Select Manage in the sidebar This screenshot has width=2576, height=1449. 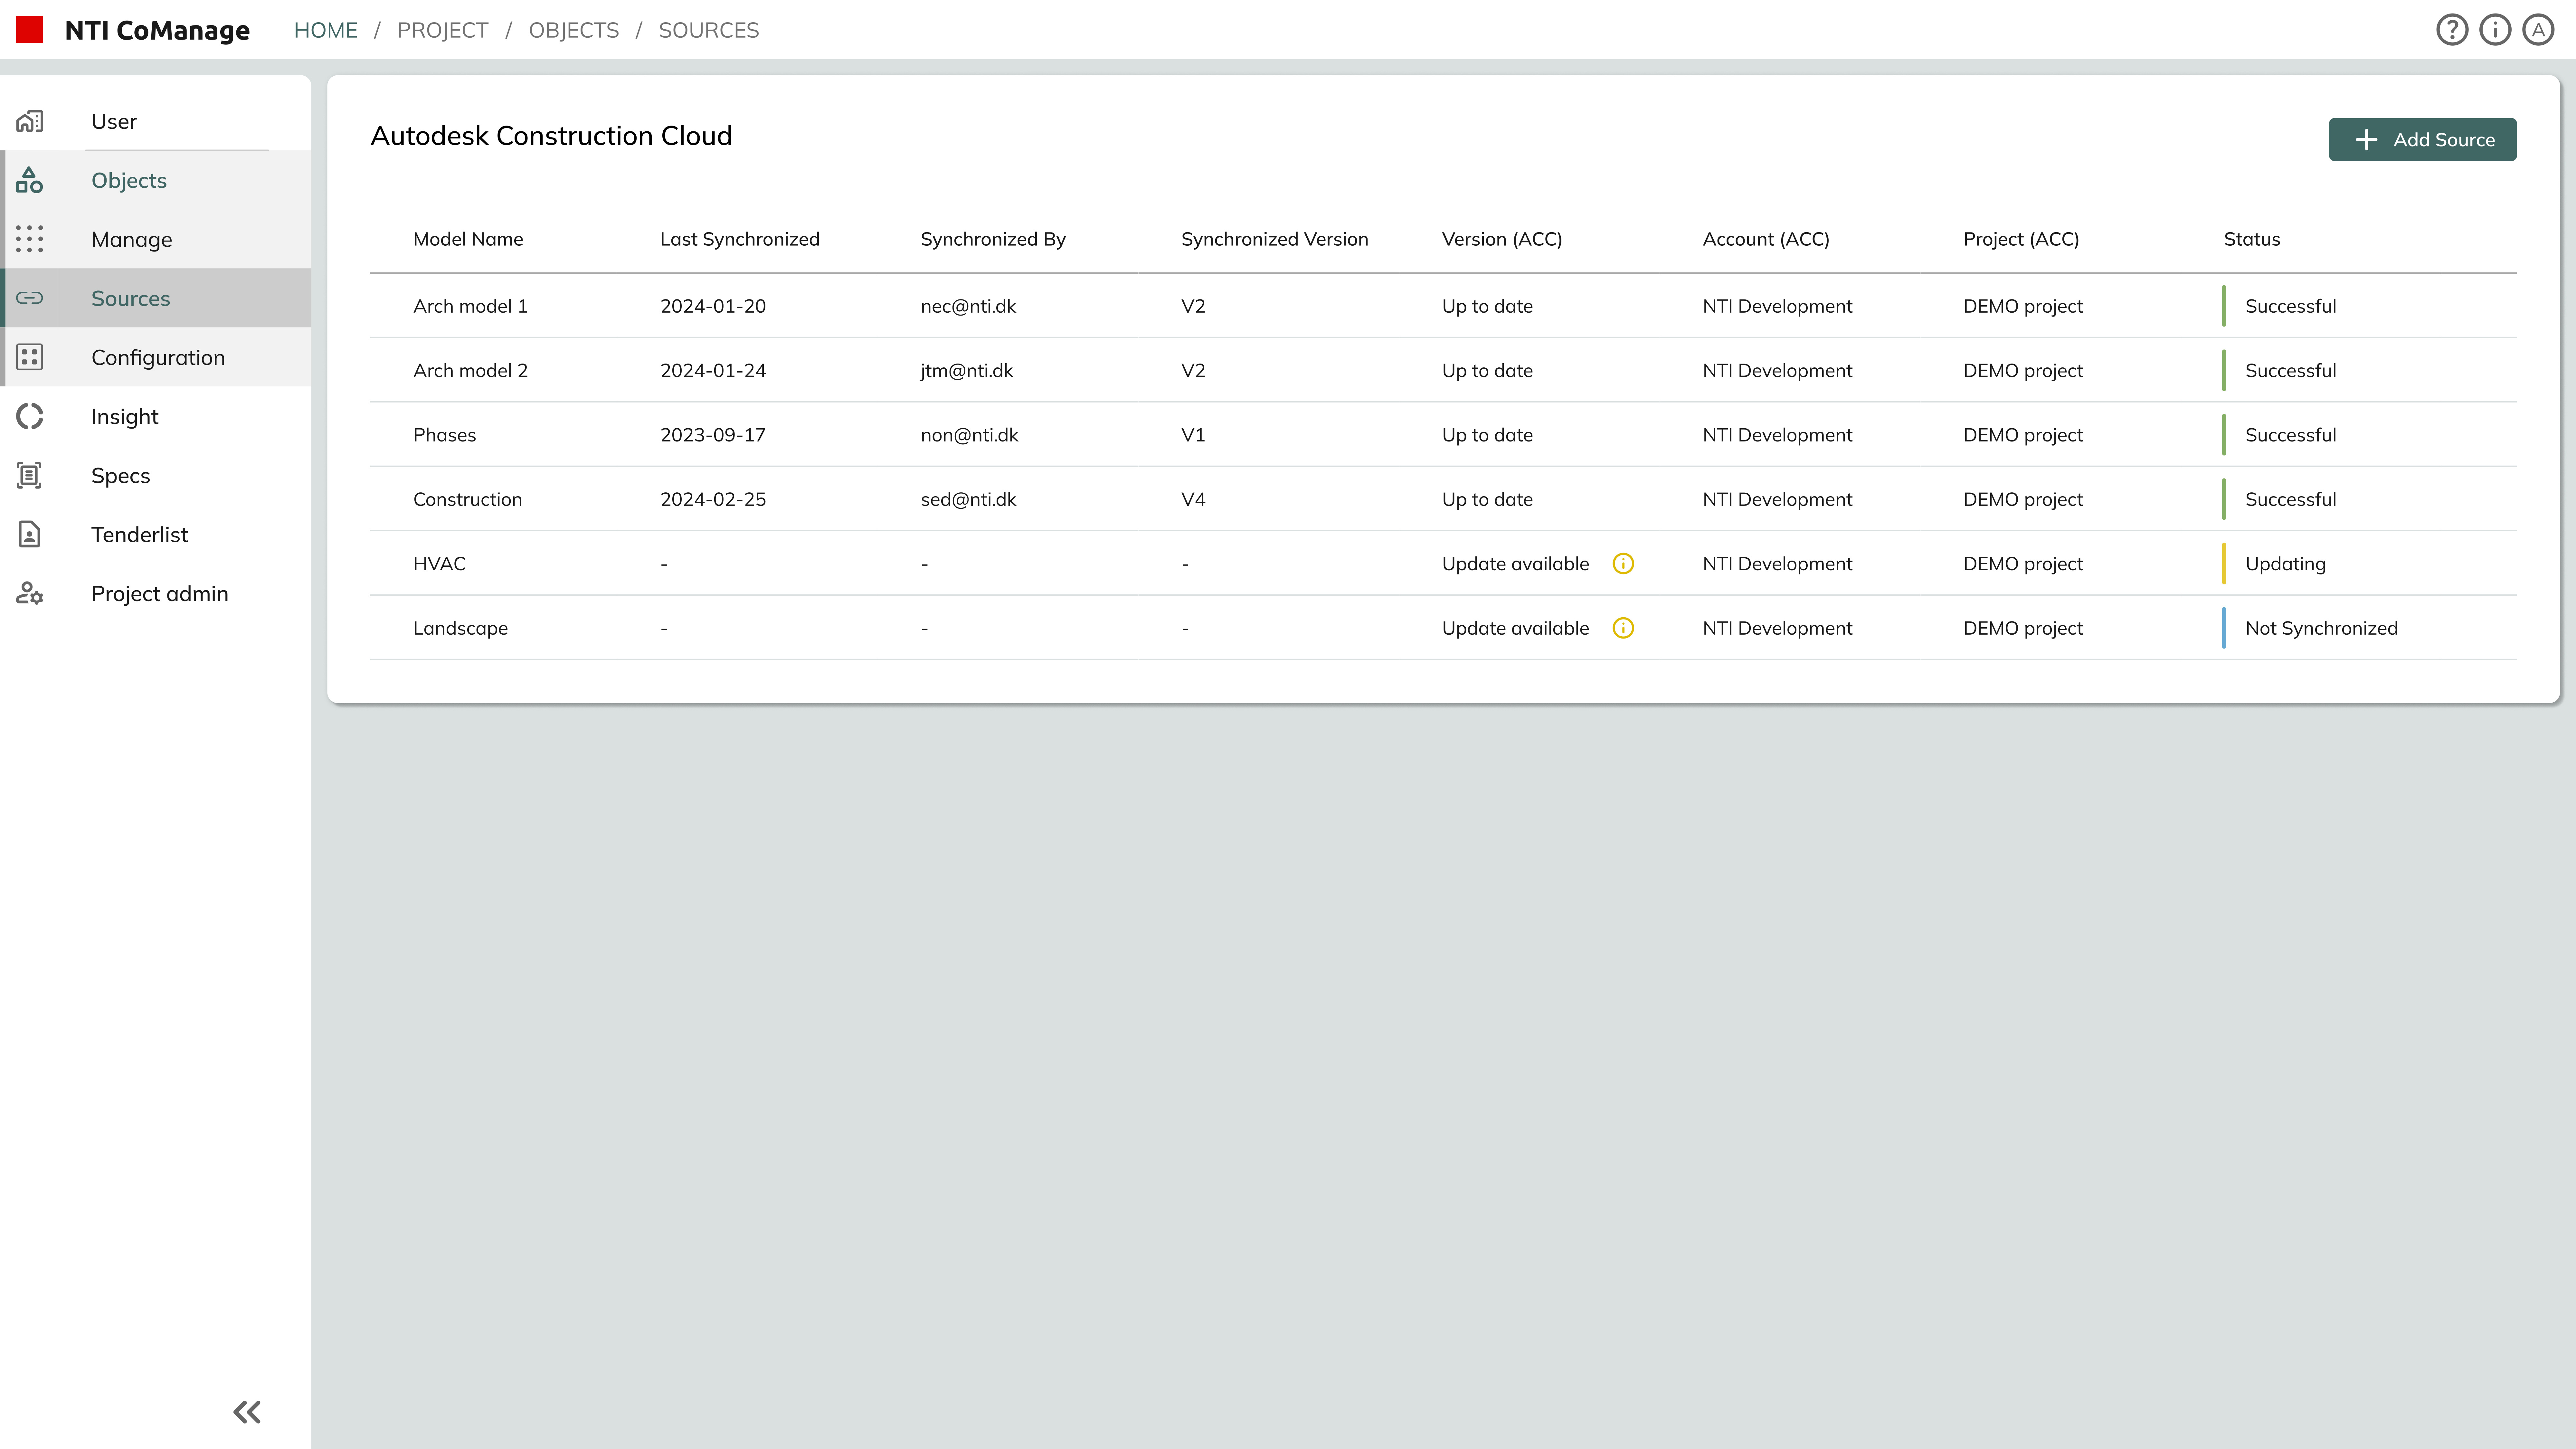click(131, 239)
